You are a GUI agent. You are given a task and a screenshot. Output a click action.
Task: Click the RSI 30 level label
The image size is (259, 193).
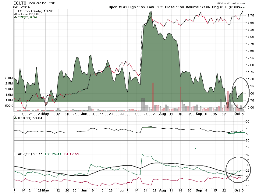248,141
